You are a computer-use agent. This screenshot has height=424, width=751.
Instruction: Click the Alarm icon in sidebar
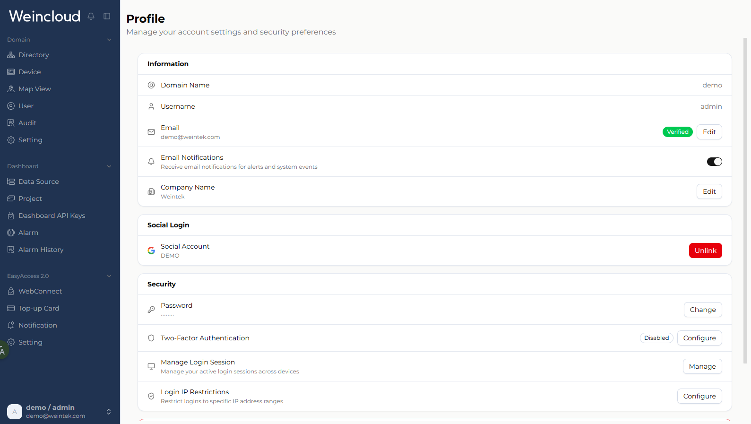tap(11, 233)
